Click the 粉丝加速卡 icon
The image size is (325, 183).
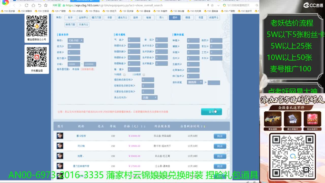click(312, 119)
